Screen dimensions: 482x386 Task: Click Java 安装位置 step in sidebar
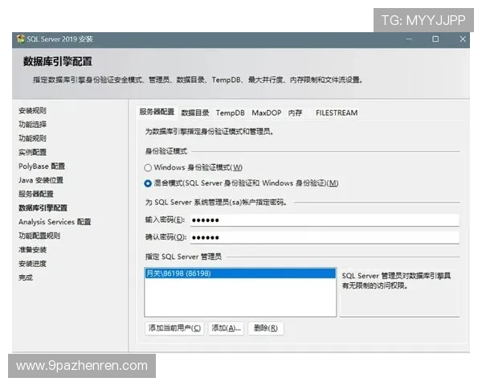tap(41, 180)
